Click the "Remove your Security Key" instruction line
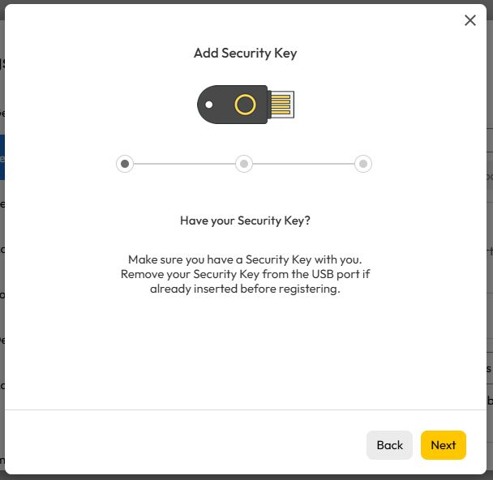Screen dimensions: 493x480 tap(245, 274)
